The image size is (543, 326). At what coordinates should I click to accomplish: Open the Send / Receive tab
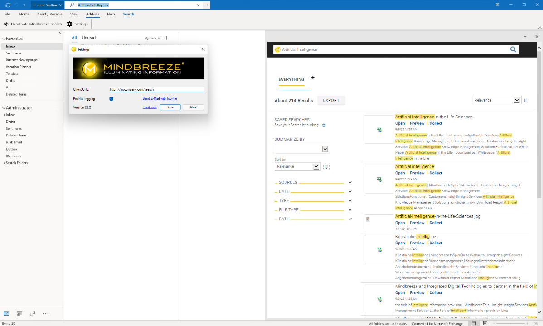point(50,14)
